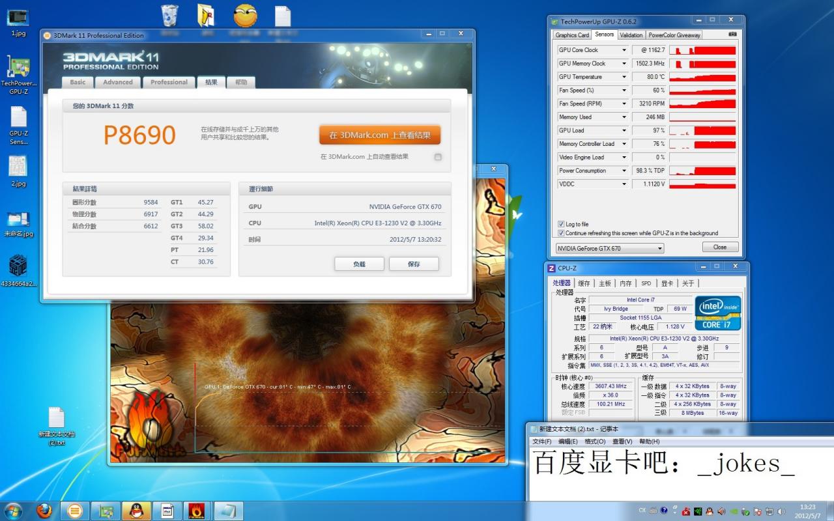Open the 编辑(E) menu in Notepad

coord(568,442)
